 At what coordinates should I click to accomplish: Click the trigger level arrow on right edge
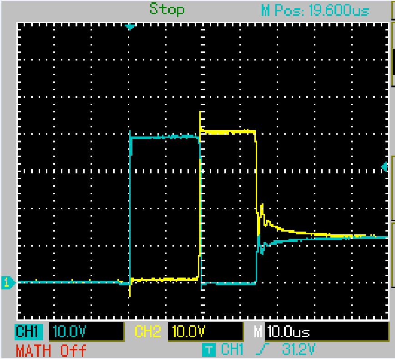pyautogui.click(x=384, y=167)
